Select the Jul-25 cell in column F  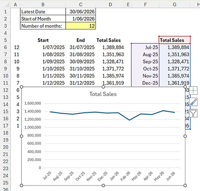(145, 47)
